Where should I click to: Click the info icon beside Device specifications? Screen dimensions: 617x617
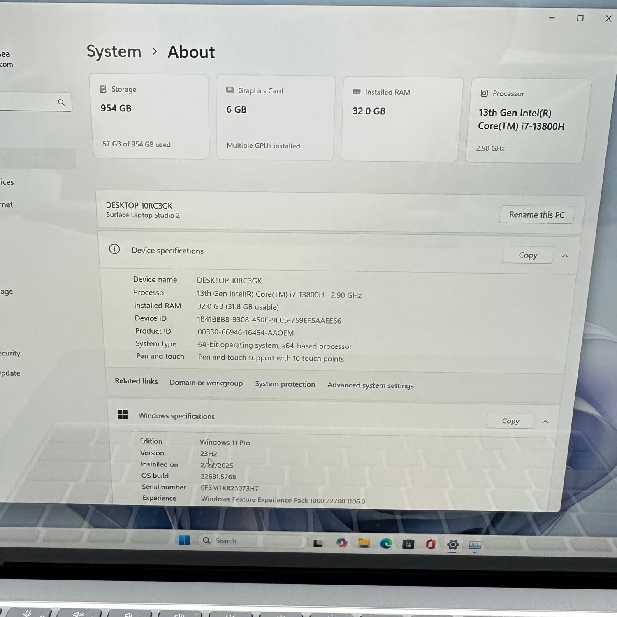coord(114,249)
